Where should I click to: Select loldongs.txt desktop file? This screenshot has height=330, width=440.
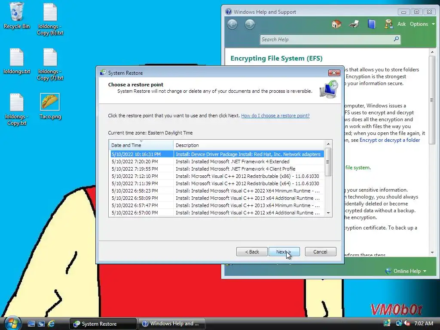click(17, 61)
